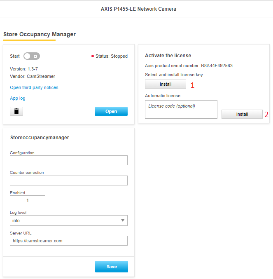Click the Server URL input field
Viewport: 273px width, 279px height.
[x=69, y=241]
